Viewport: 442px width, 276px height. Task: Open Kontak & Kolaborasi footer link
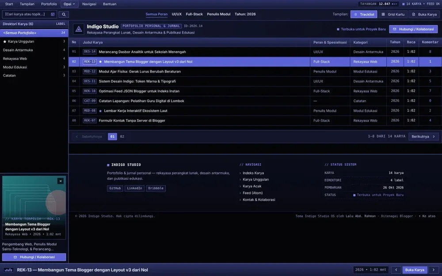tap(259, 200)
